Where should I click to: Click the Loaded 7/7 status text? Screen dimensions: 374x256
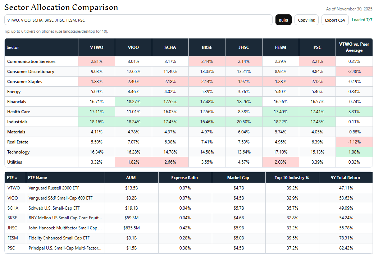(x=362, y=20)
